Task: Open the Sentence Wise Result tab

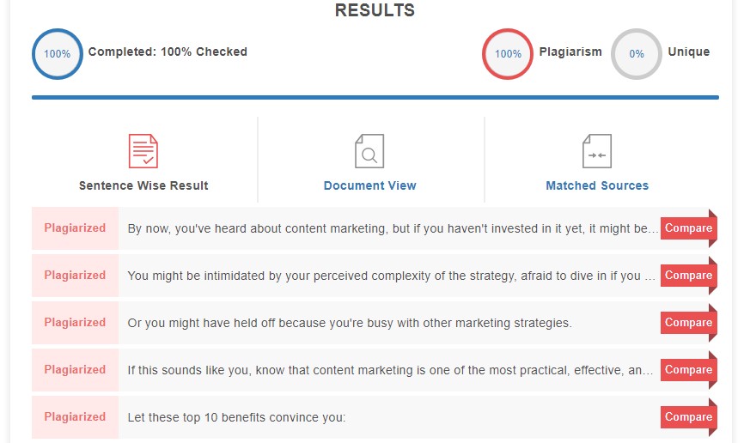Action: pos(143,185)
